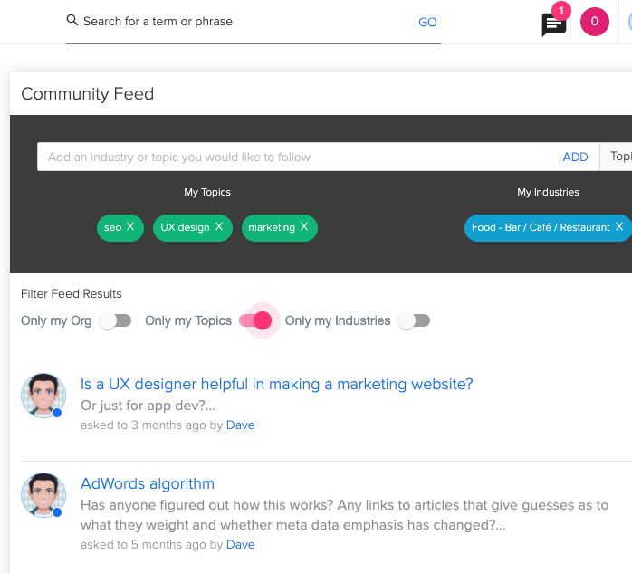Remove the Food - Bar / Café / Restaurant industry
632x573 pixels.
pyautogui.click(x=619, y=226)
